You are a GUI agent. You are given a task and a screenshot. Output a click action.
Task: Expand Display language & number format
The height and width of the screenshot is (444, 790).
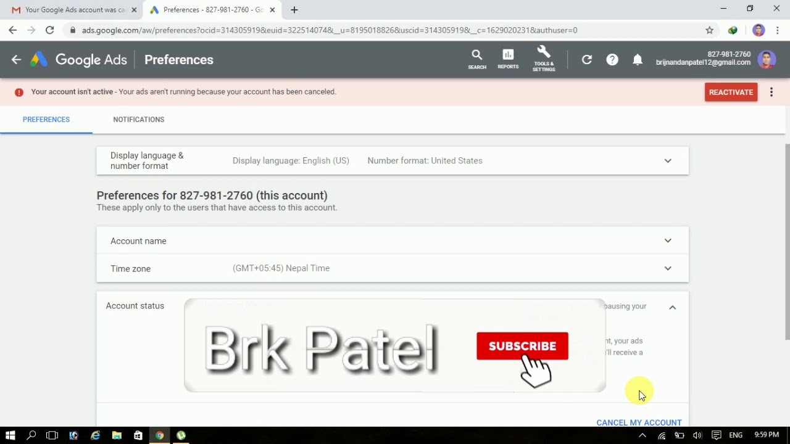pyautogui.click(x=393, y=160)
